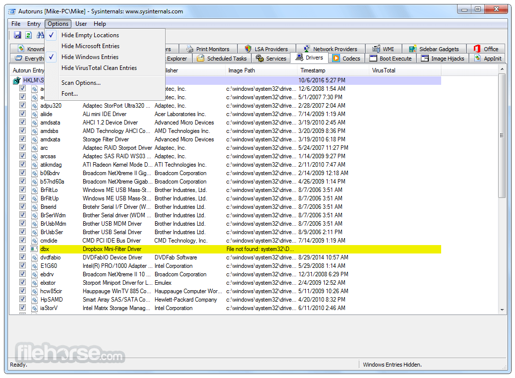Click the driver icon beside atikmdag
This screenshot has height=378, width=515.
(34, 165)
